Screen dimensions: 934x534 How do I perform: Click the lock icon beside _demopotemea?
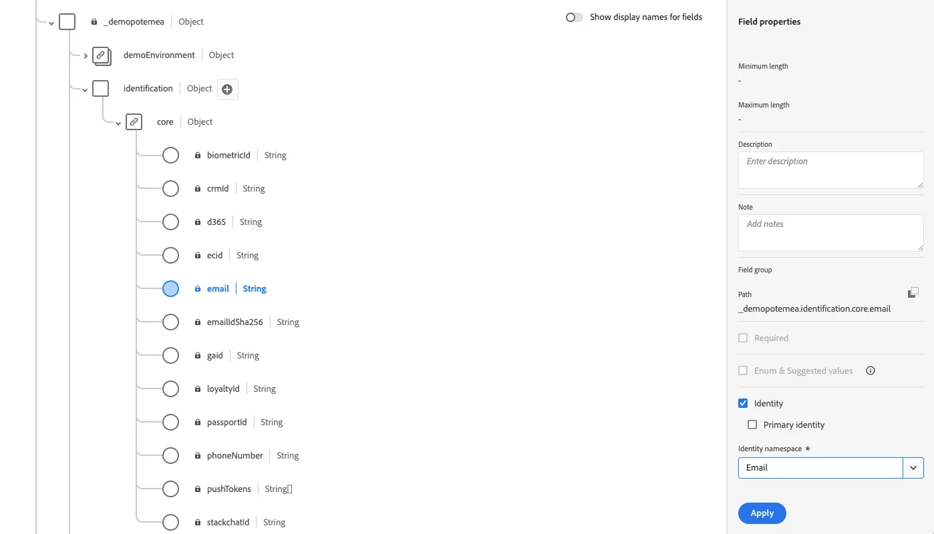[94, 22]
